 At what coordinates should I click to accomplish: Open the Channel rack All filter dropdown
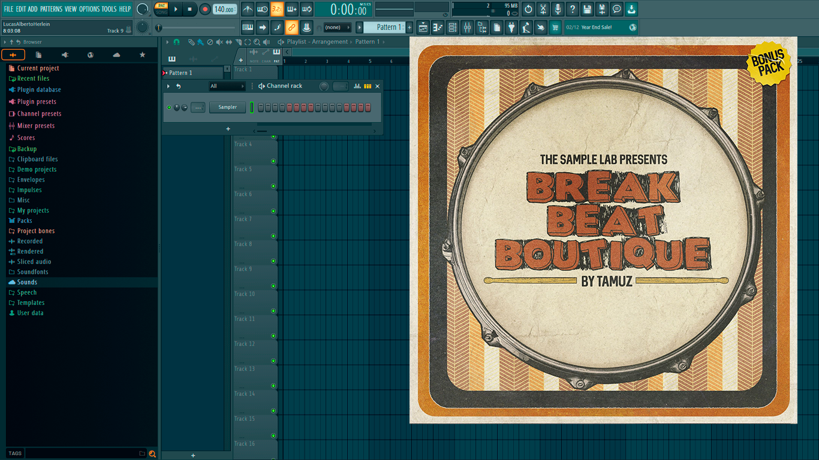point(227,86)
